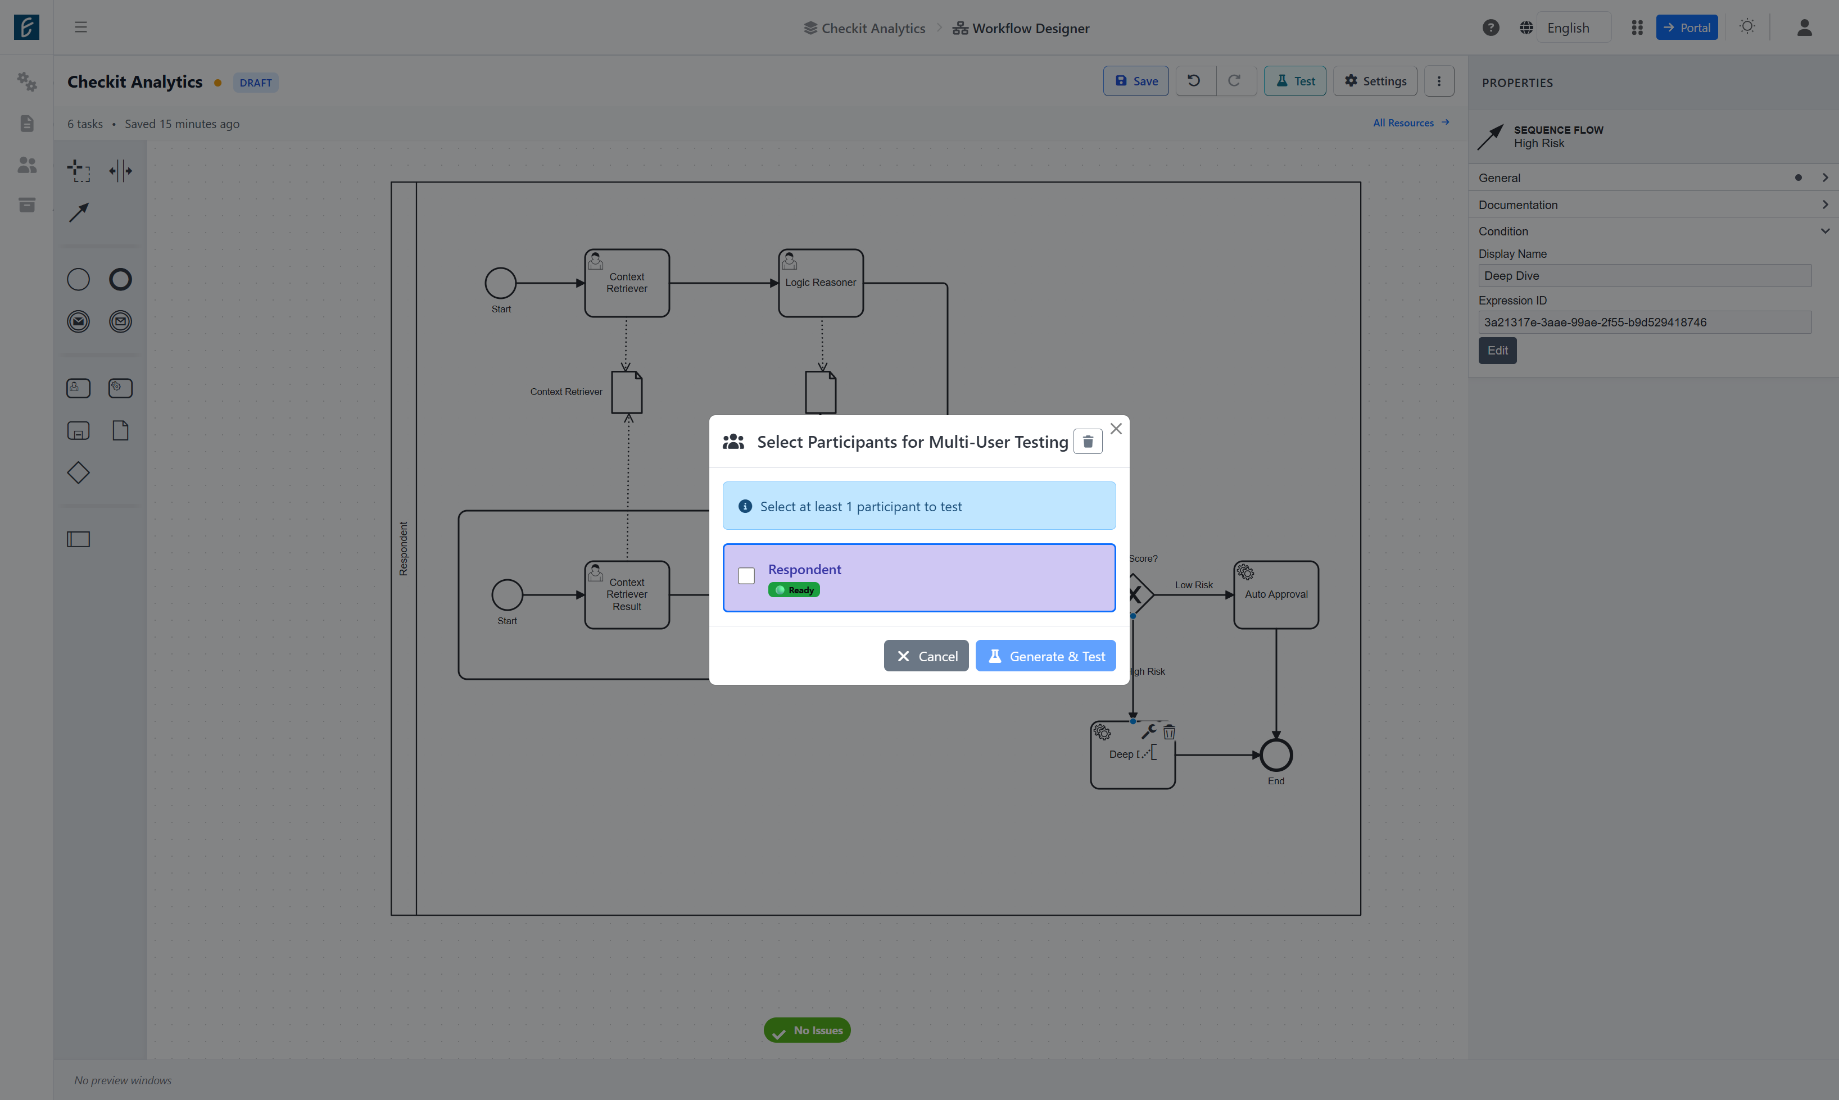Expand the Documentation properties section

point(1653,204)
